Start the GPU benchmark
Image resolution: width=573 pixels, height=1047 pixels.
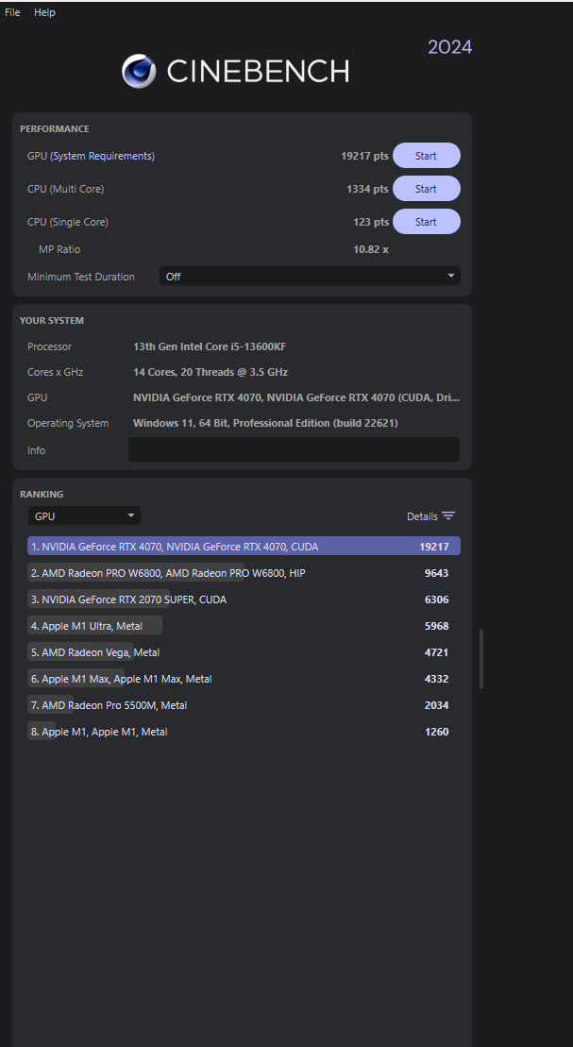[x=426, y=156]
